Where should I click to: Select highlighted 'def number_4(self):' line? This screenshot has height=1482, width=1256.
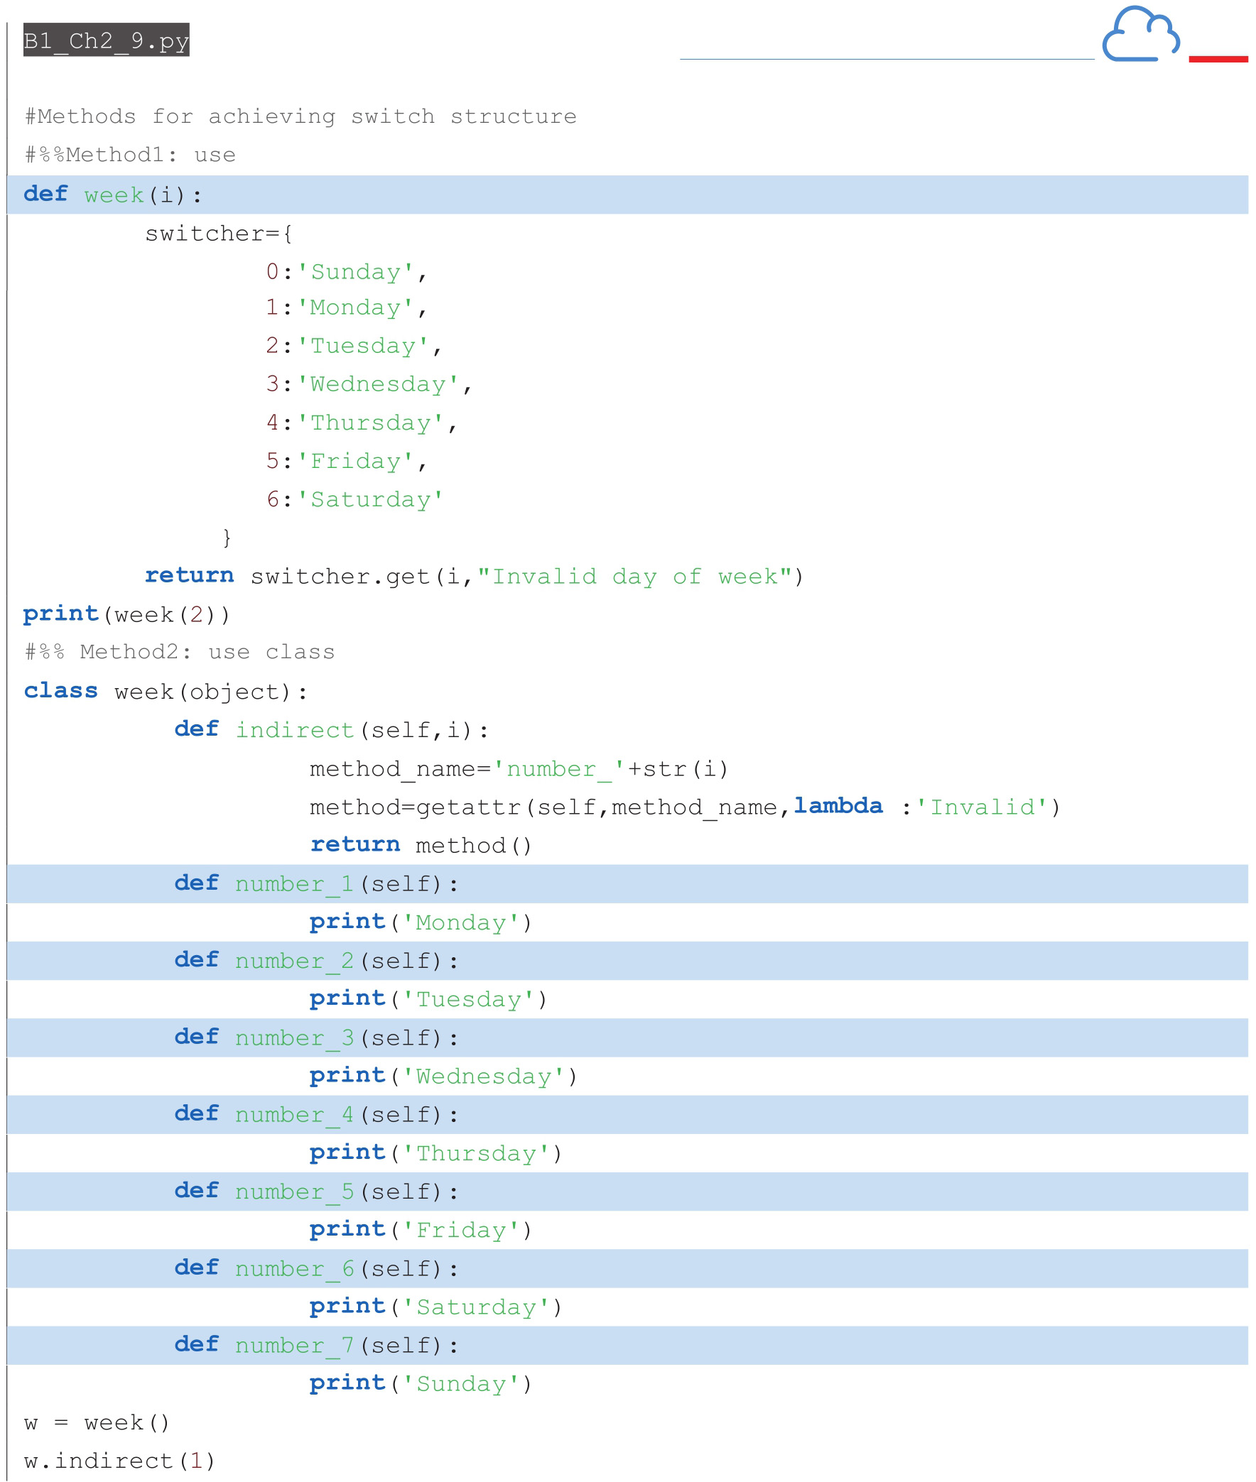point(316,1114)
